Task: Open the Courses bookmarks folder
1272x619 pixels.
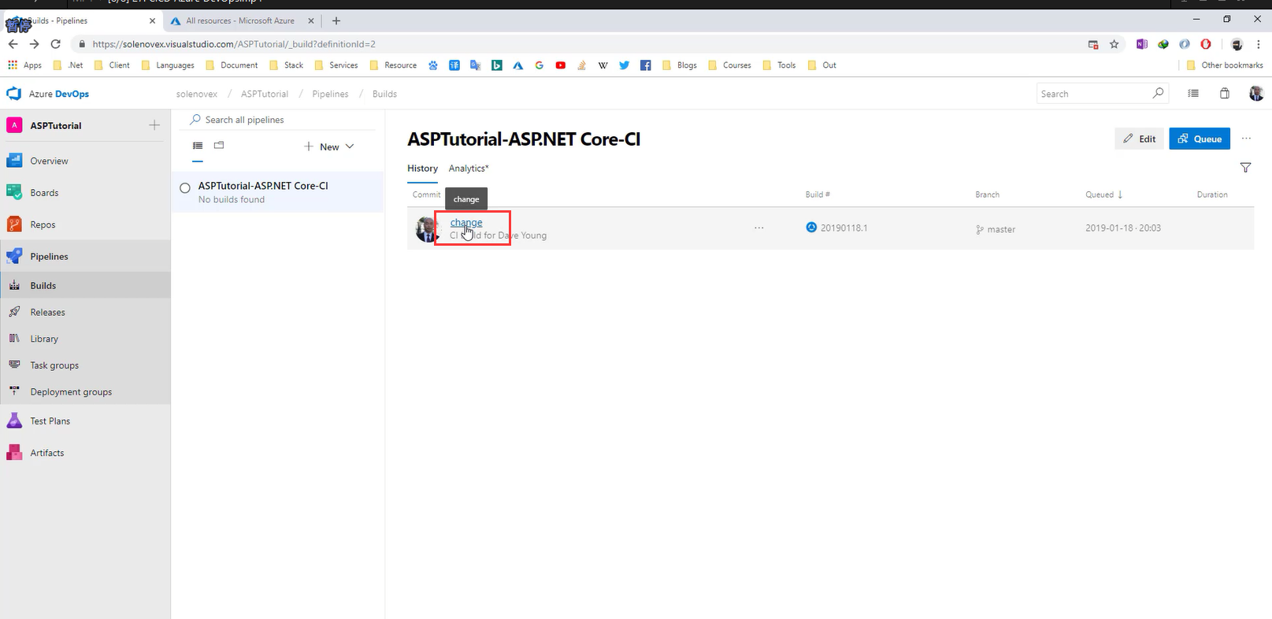Action: [729, 65]
